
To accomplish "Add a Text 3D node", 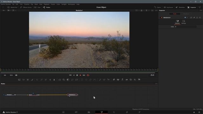I will click(122, 80).
